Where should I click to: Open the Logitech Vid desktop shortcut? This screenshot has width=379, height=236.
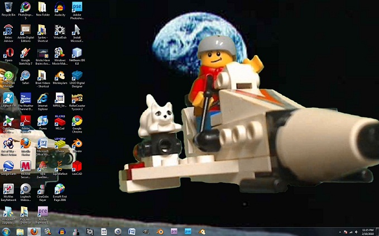[8, 100]
